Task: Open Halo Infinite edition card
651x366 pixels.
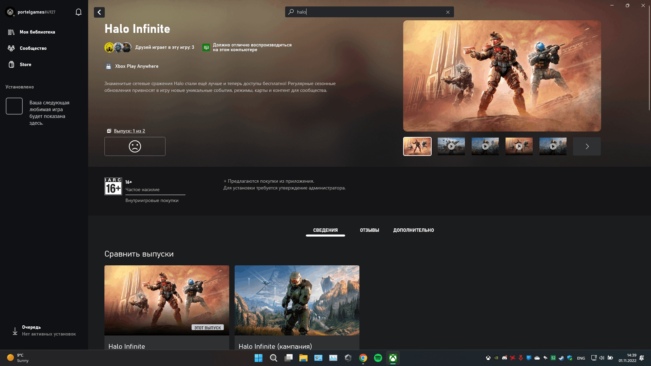Action: [x=167, y=307]
